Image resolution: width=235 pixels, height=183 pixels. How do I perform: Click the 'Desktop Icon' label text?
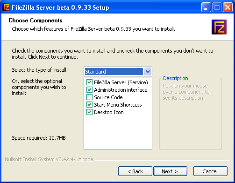tap(109, 112)
